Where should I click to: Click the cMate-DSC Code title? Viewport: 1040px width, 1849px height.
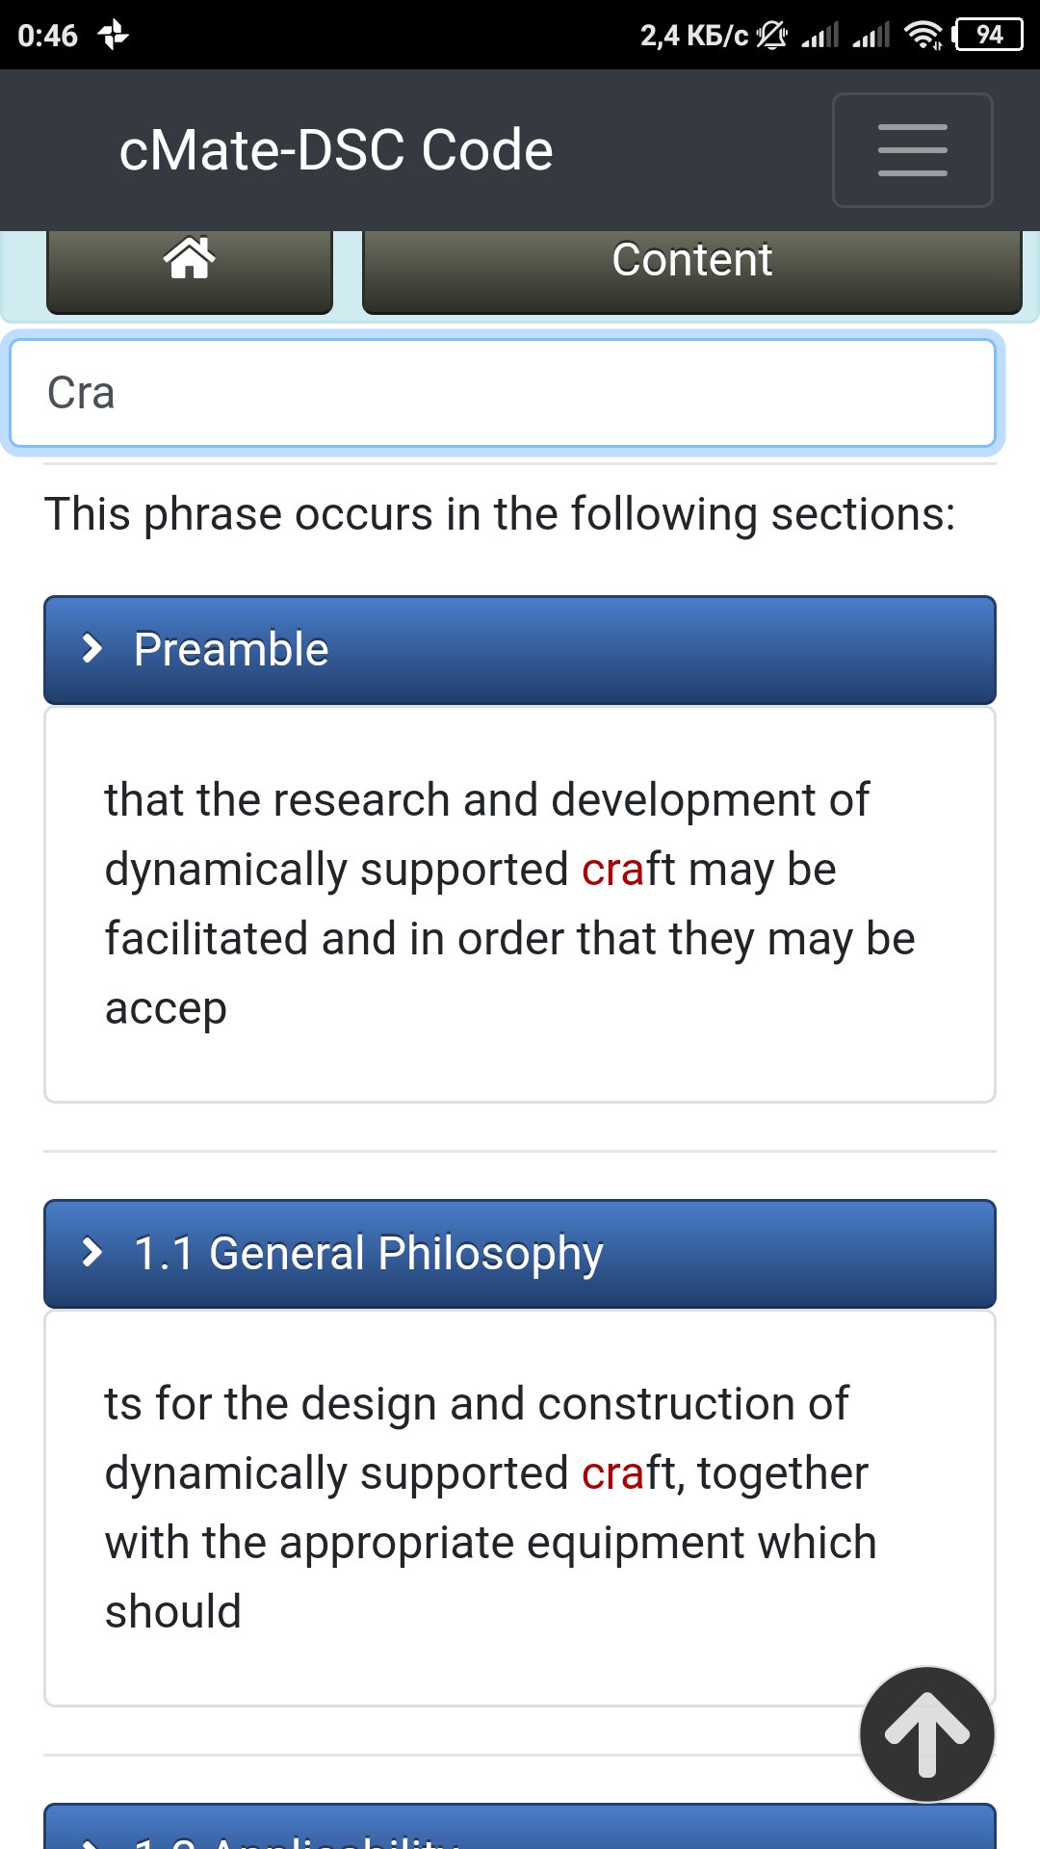pyautogui.click(x=336, y=150)
